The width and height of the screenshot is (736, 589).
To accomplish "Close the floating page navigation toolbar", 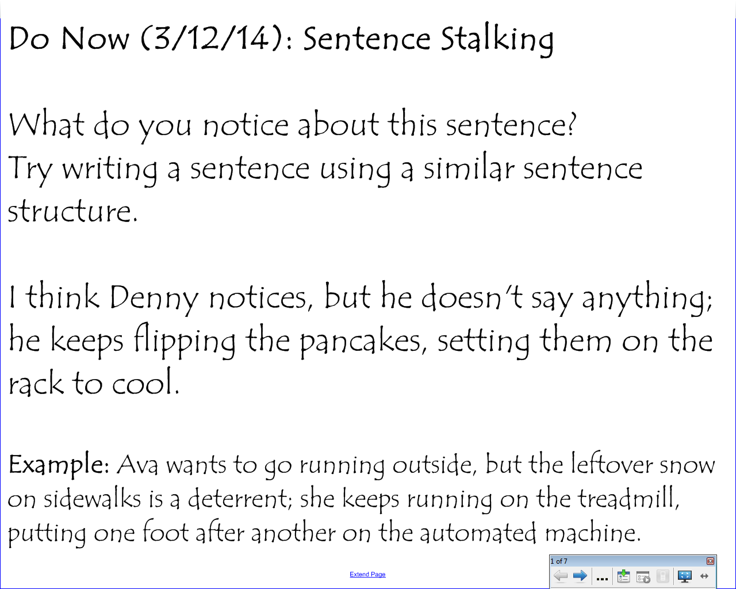I will (x=710, y=561).
